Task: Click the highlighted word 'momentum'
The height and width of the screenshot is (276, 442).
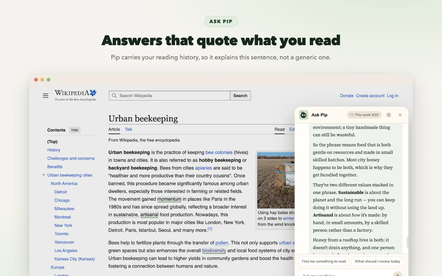Action: 169,199
